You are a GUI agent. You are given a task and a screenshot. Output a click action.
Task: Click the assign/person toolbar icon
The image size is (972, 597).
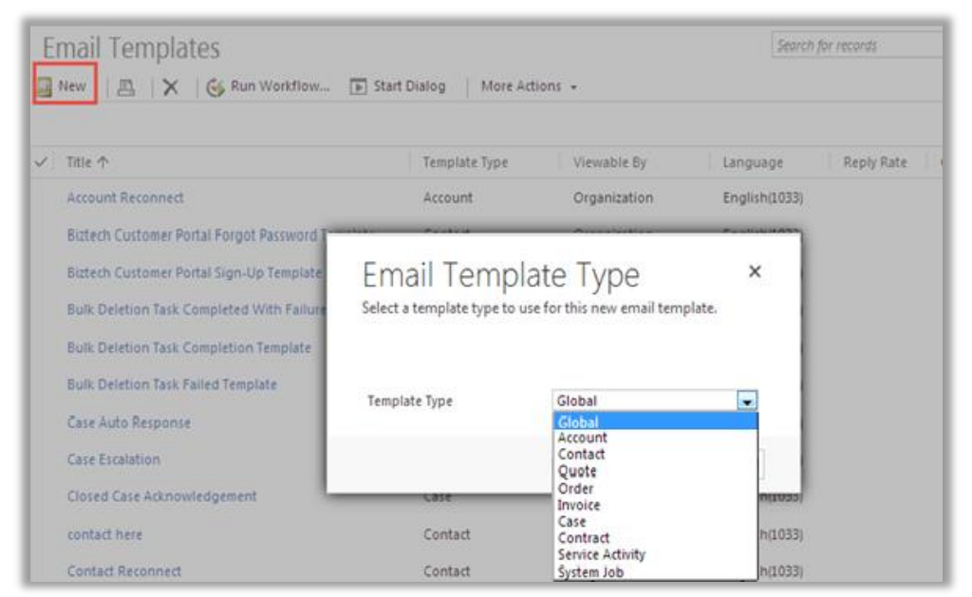click(x=126, y=86)
